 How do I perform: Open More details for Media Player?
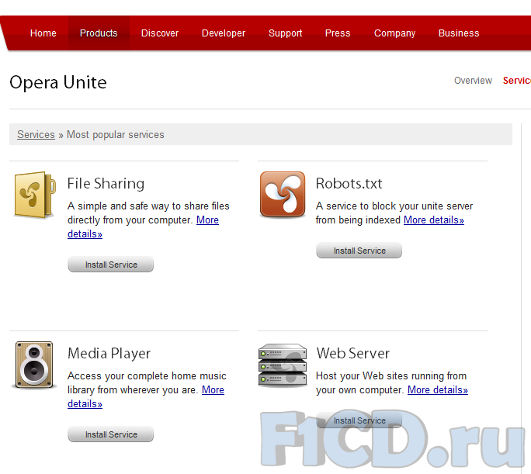click(213, 389)
